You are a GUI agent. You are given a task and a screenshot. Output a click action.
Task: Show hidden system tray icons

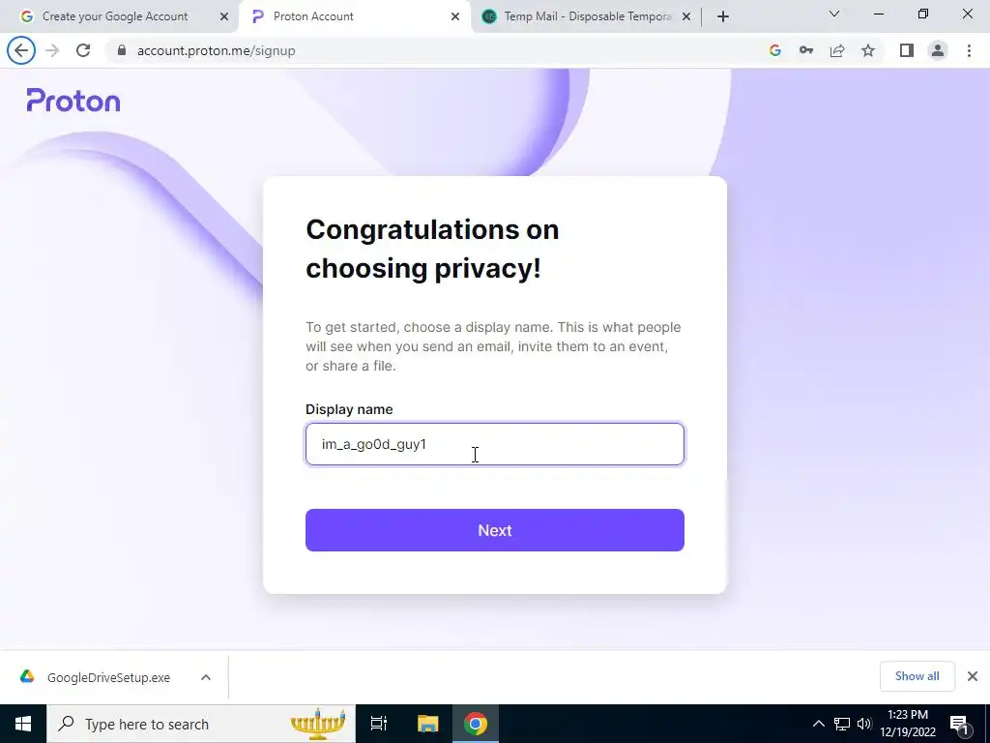point(818,724)
